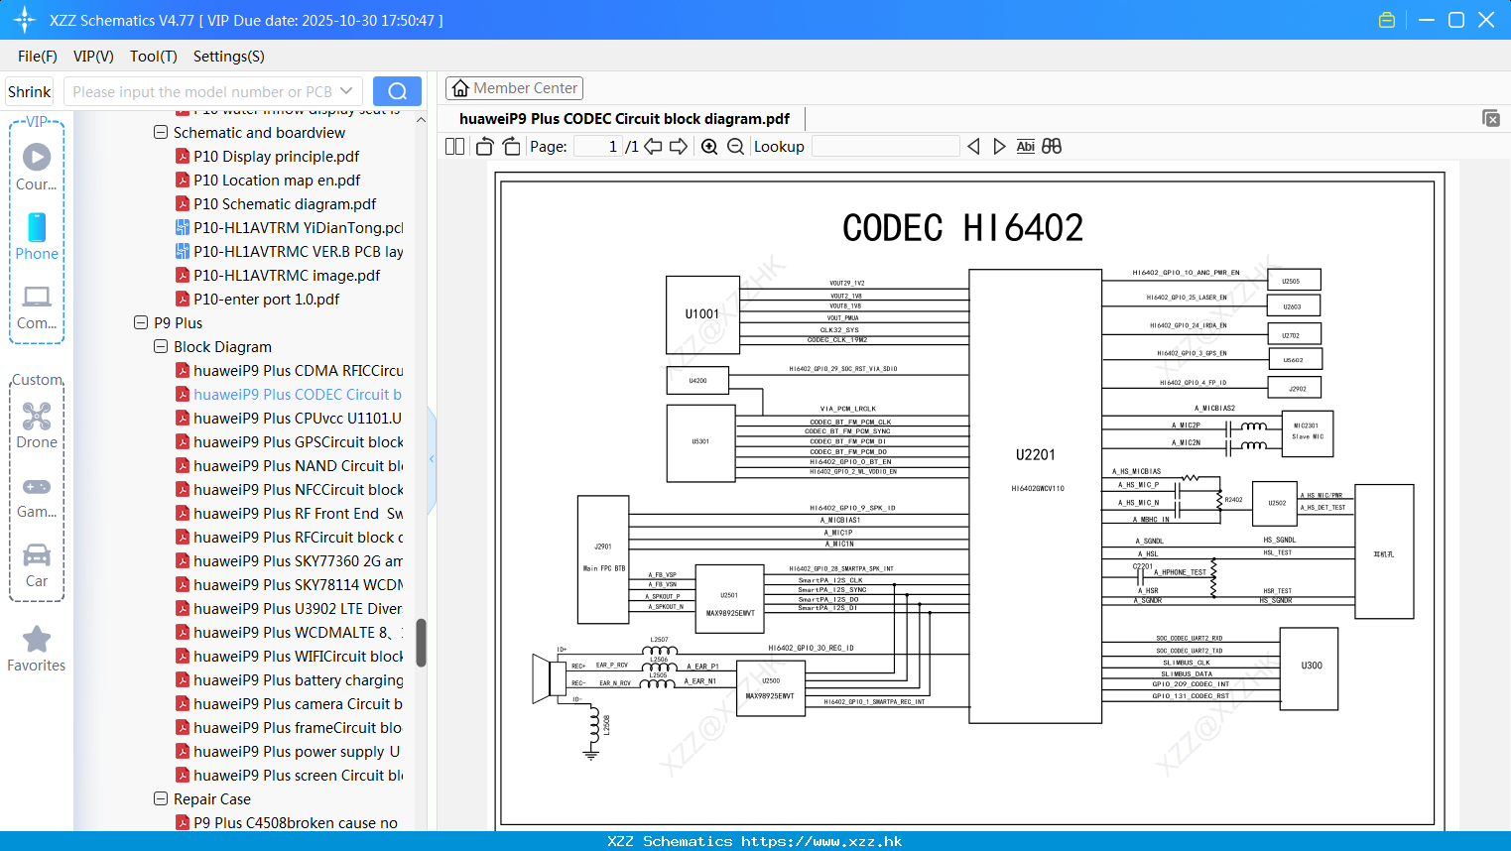Toggle two-page layout view icon
Image resolution: width=1511 pixels, height=851 pixels.
(454, 147)
